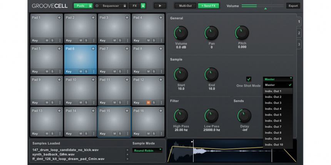The image size is (331, 165).
Task: Choose Indiv. Out 6 from output list
Action: (278, 121)
